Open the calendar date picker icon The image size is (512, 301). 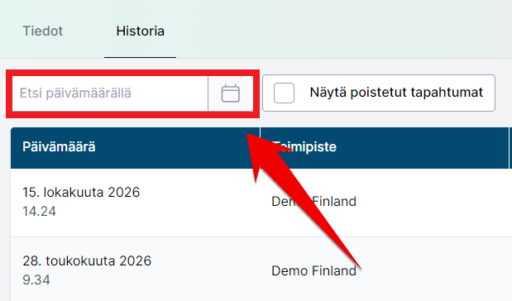[231, 93]
